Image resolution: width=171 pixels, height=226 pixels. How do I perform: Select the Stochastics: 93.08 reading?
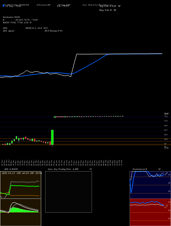click(11, 17)
